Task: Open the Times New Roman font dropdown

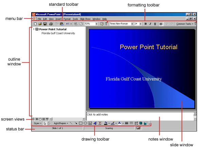Action: pos(132,24)
